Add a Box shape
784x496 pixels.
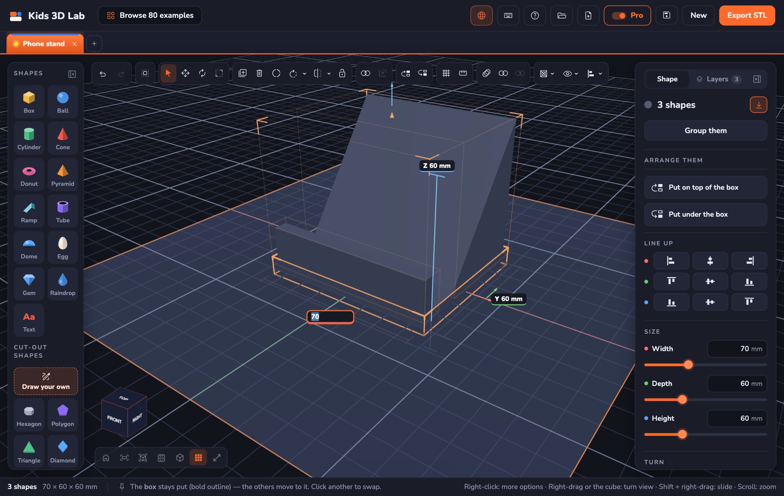tap(29, 102)
